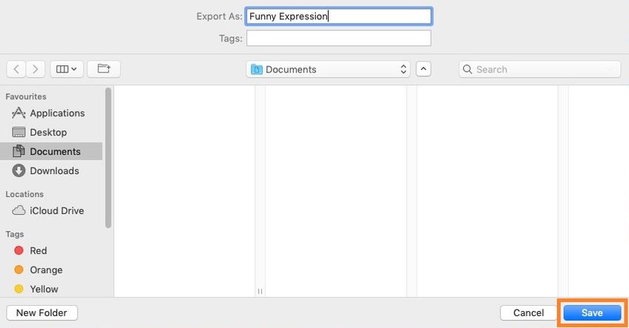
Task: Click the Desktop icon in Favourites
Action: pyautogui.click(x=18, y=132)
